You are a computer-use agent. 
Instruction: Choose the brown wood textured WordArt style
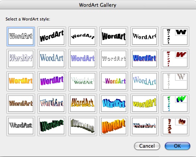coord(21,104)
